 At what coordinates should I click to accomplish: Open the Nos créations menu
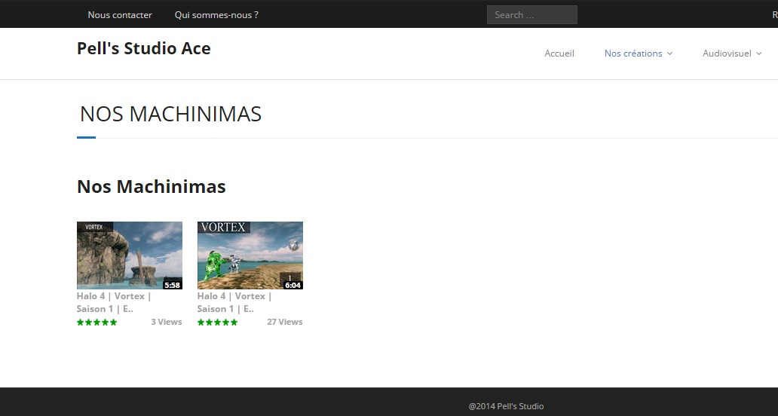[x=633, y=54]
